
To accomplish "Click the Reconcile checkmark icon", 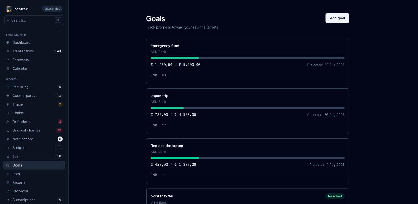I will click(8, 191).
